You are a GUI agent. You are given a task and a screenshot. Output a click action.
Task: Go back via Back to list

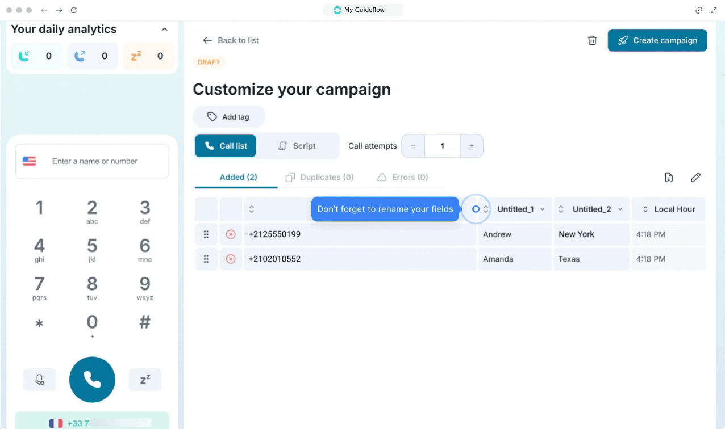tap(231, 40)
